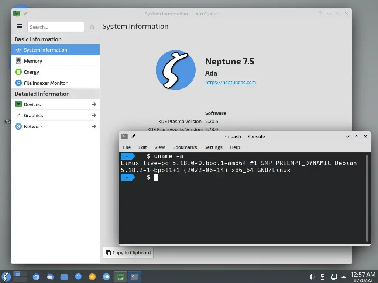Click the Info Center window icon in titlebar
This screenshot has width=378, height=283.
(17, 14)
